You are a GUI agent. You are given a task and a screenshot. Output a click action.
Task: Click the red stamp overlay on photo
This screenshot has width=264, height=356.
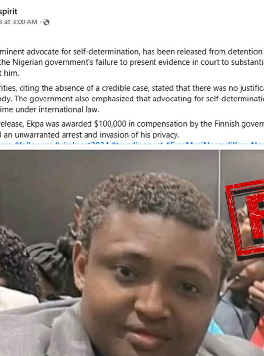245,220
